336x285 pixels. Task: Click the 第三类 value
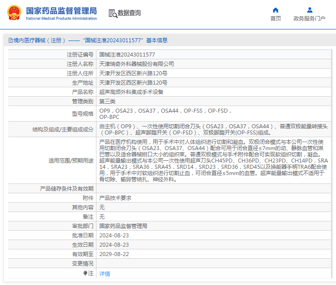tap(108, 102)
